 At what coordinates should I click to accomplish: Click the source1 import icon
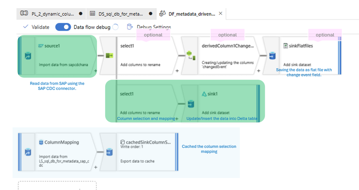28,56
